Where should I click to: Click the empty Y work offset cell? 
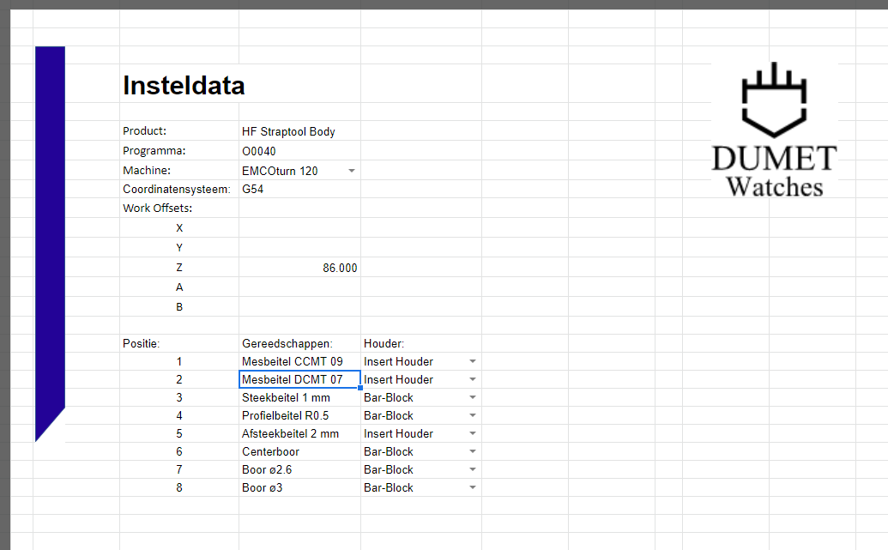(x=299, y=247)
